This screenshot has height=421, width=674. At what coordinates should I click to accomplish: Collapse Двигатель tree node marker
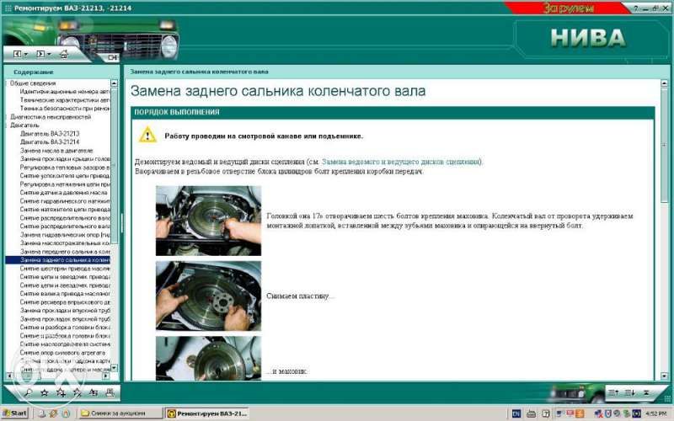pos(8,125)
